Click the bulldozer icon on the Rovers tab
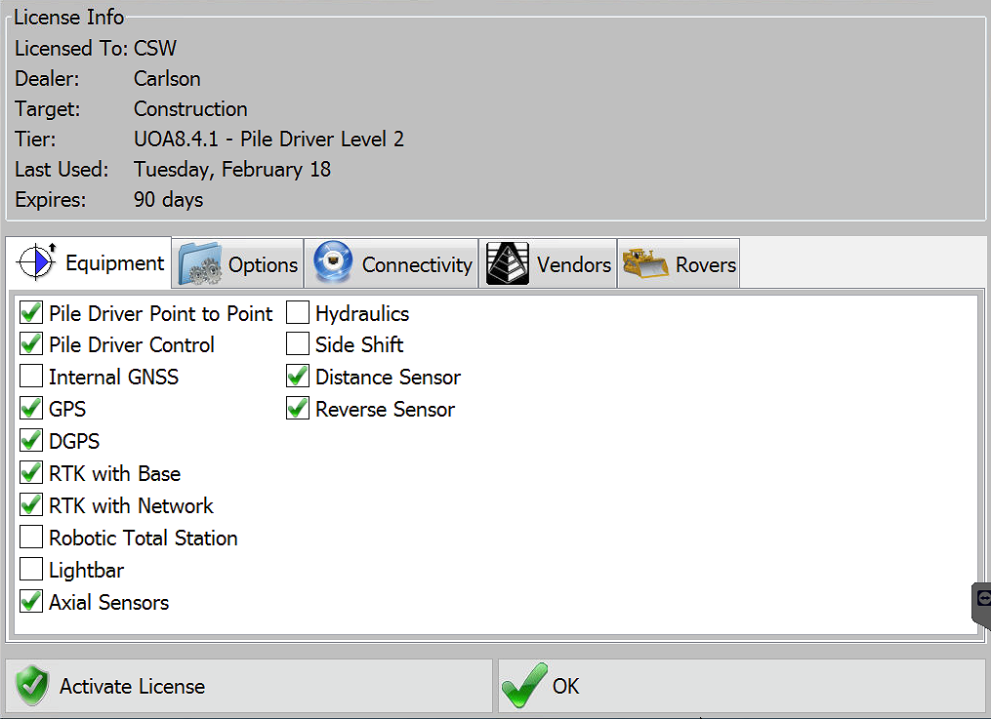This screenshot has height=719, width=991. point(643,261)
